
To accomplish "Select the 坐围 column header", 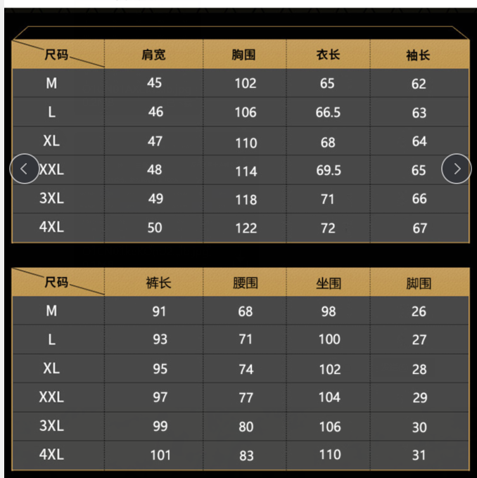I will tap(329, 283).
